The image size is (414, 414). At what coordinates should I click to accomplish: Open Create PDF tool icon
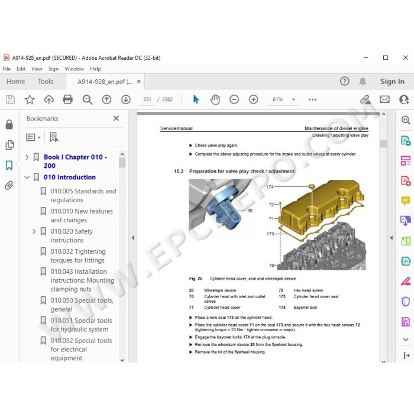click(406, 181)
